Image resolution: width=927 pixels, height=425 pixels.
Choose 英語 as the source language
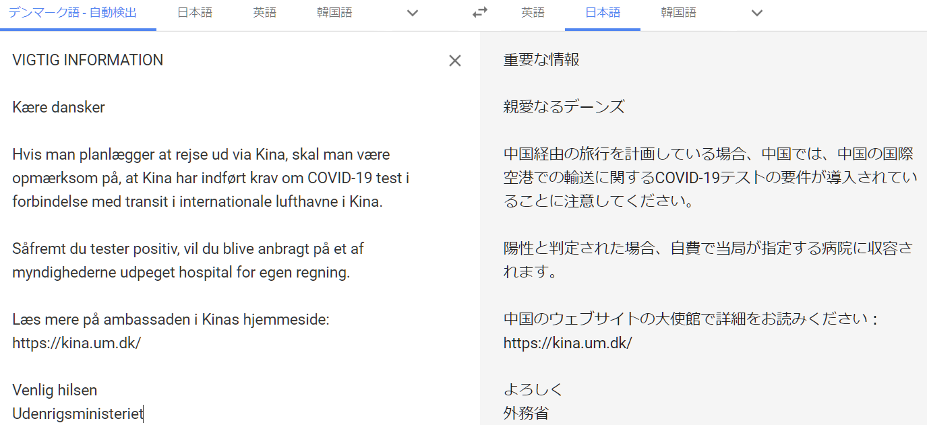tap(264, 13)
